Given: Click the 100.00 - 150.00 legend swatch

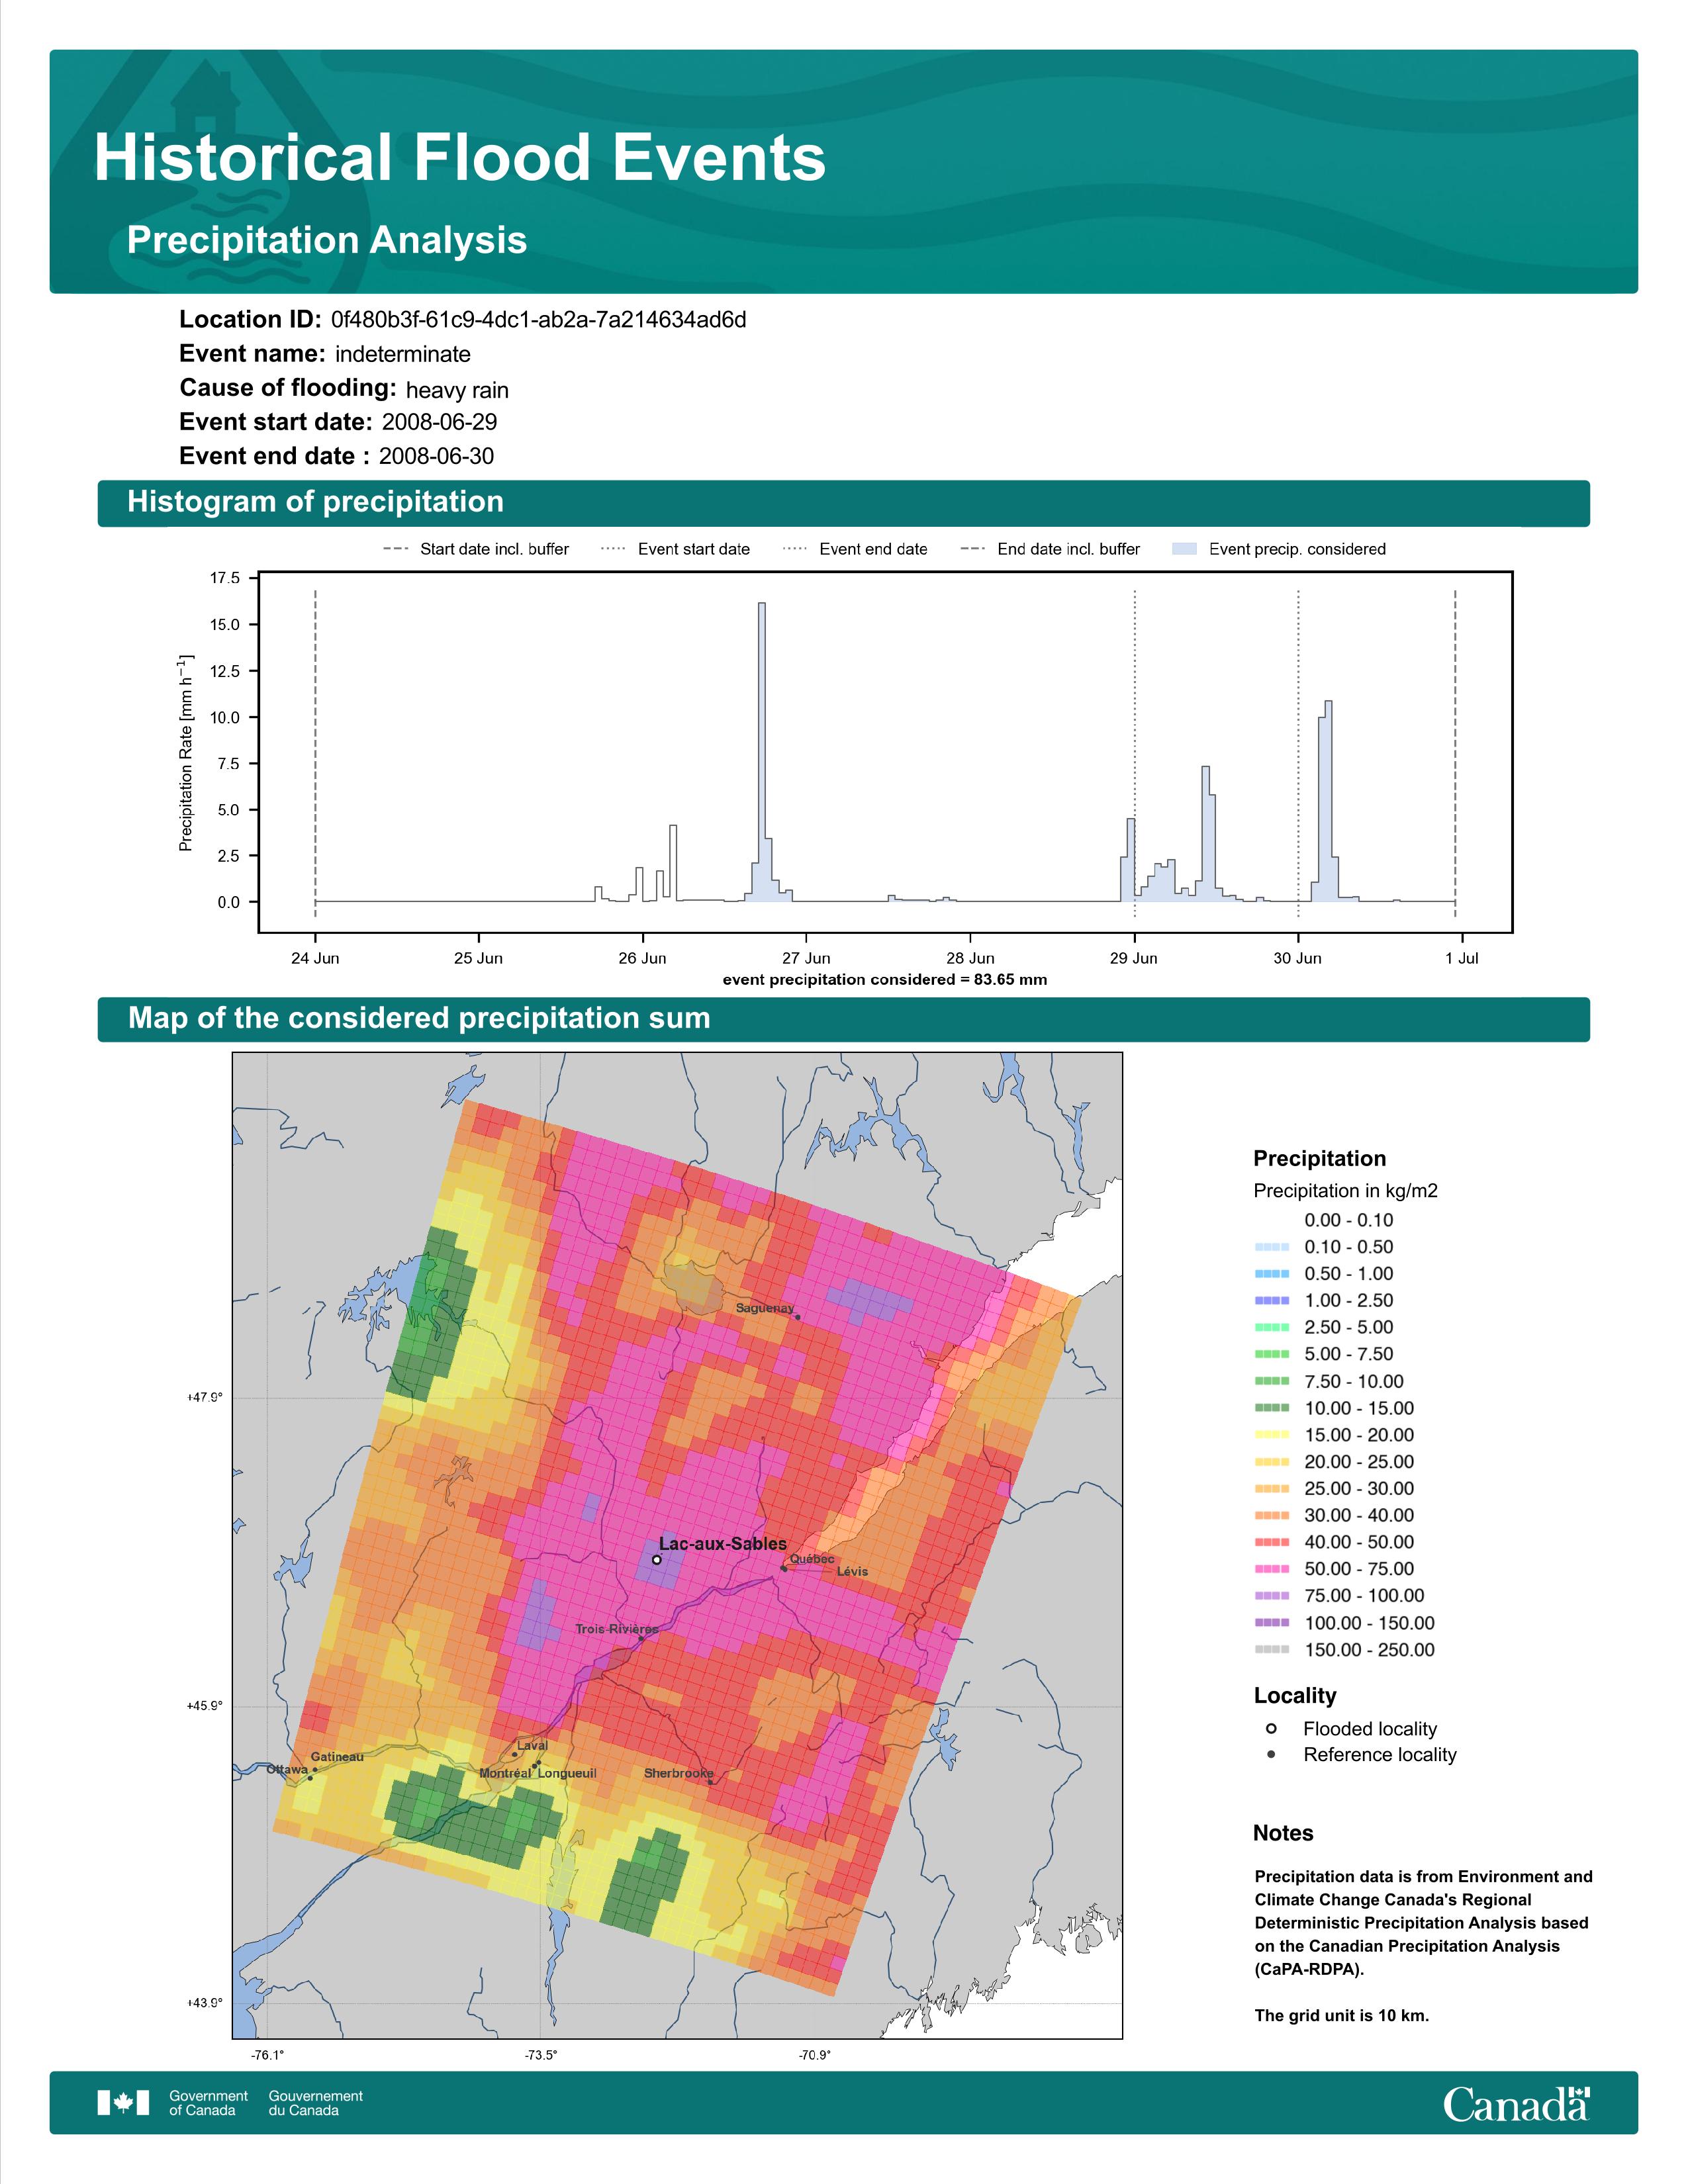Looking at the screenshot, I should tap(1271, 1623).
